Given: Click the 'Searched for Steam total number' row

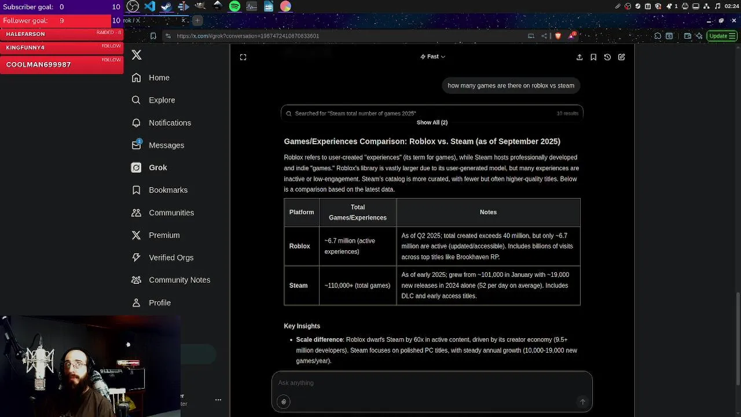Looking at the screenshot, I should point(432,113).
